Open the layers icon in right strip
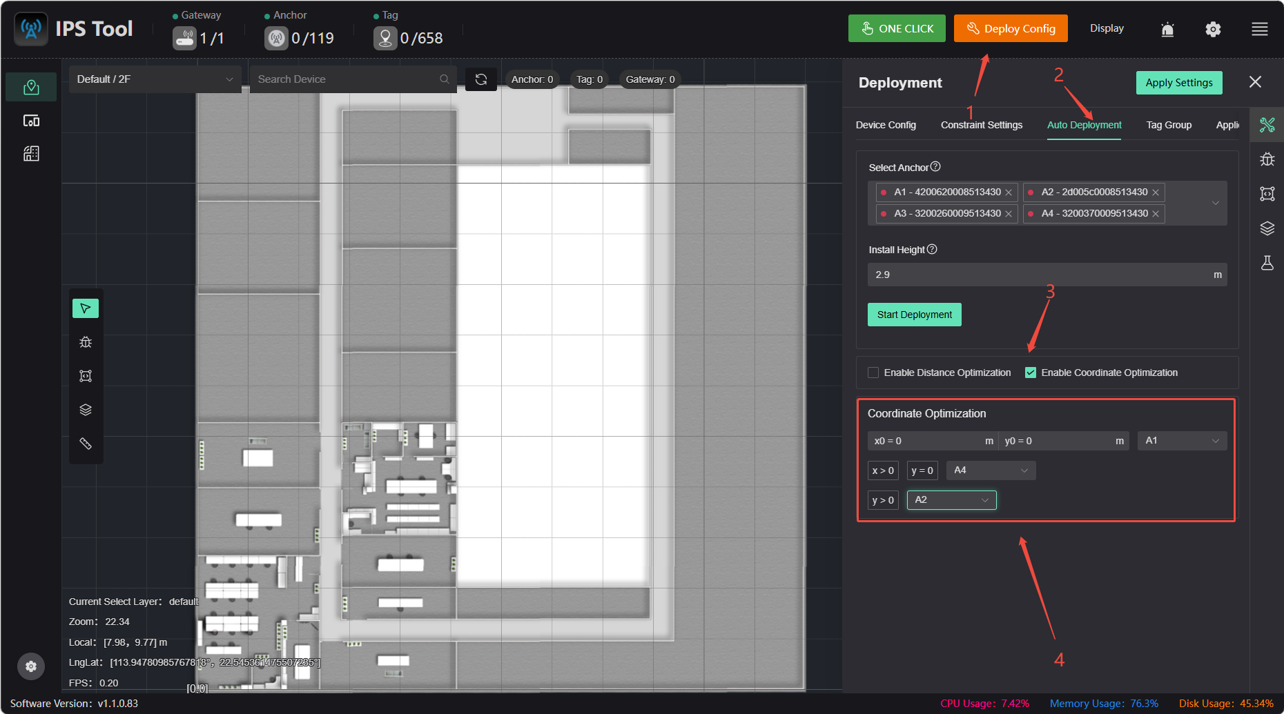Image resolution: width=1284 pixels, height=714 pixels. [1267, 228]
